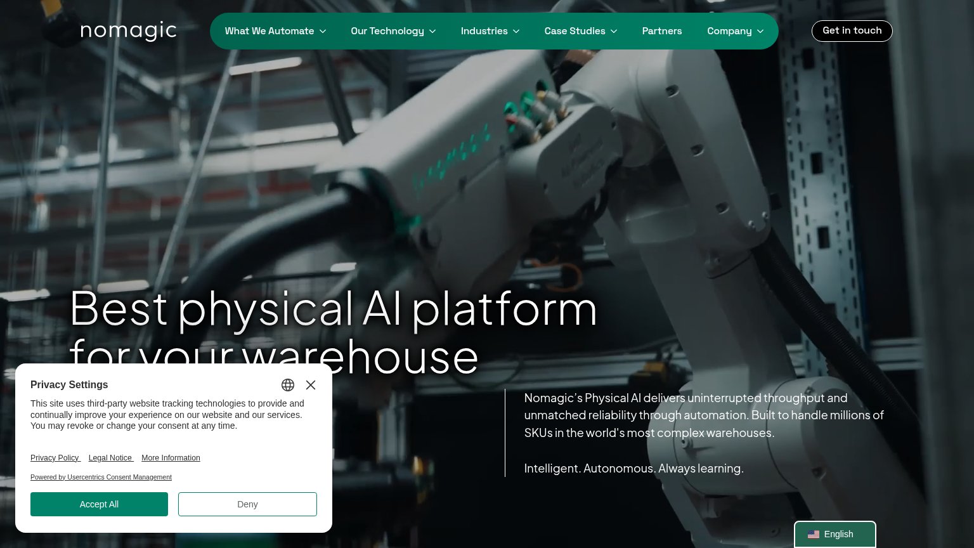Click the 'Intelligent. Autonomous. Always learning.' text
This screenshot has width=974, height=548.
tap(634, 469)
